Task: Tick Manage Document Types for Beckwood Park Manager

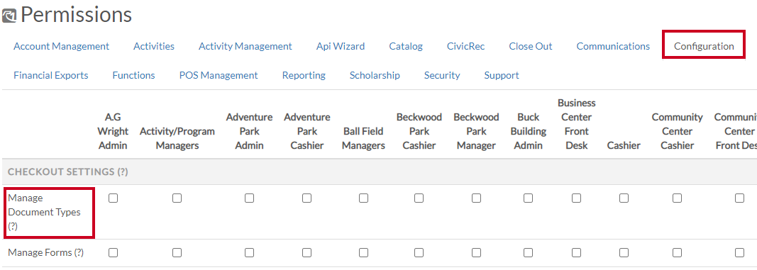Action: click(477, 198)
